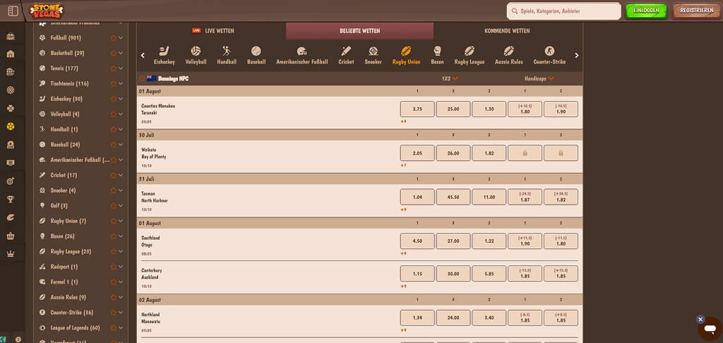Open the Baseball (24) sidebar item
Screen dimensions: 723x343
click(66, 144)
